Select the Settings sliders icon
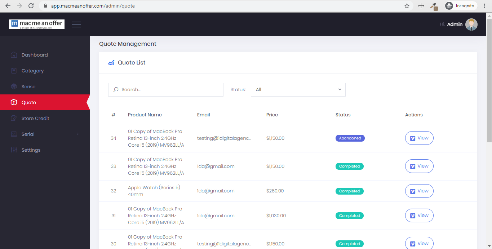 (14, 150)
